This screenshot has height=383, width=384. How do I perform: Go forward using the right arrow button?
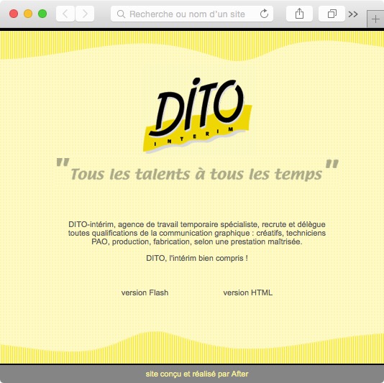point(85,14)
